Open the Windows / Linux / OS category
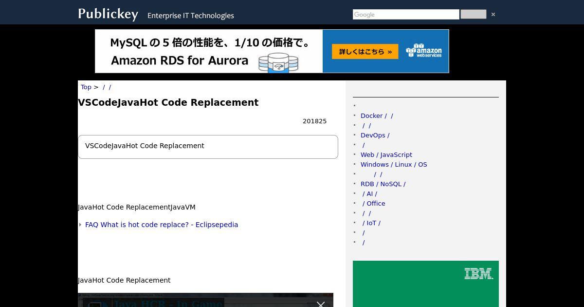The height and width of the screenshot is (307, 584). [x=394, y=164]
